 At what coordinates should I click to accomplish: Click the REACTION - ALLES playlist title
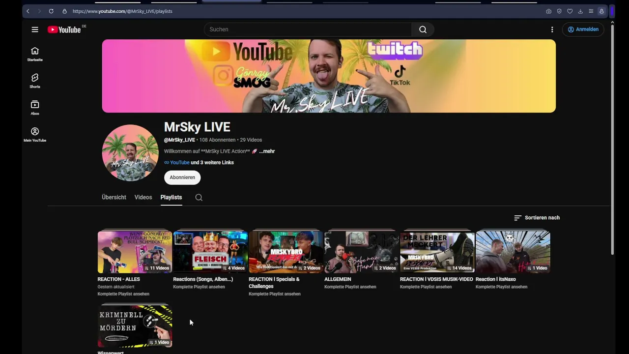(x=119, y=279)
